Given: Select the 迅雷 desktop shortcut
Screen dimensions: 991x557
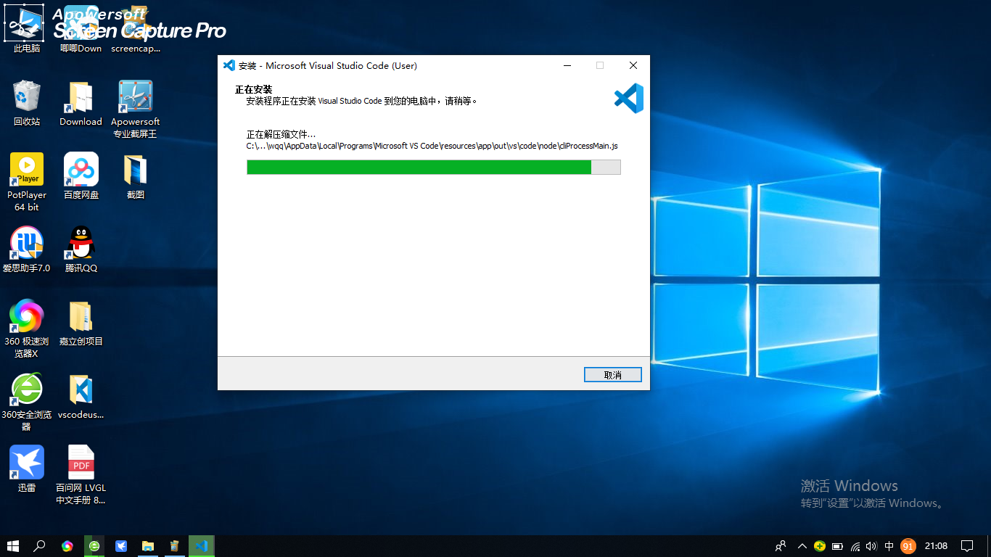Looking at the screenshot, I should tap(27, 469).
